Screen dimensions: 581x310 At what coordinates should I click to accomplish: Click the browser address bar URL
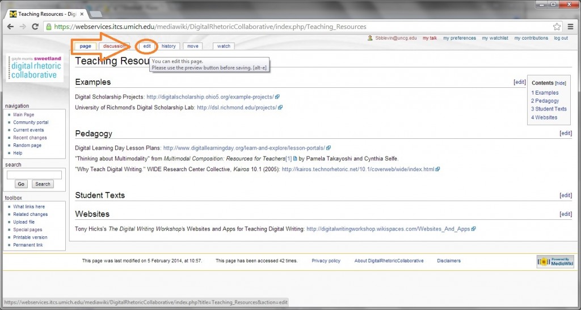[x=210, y=27]
